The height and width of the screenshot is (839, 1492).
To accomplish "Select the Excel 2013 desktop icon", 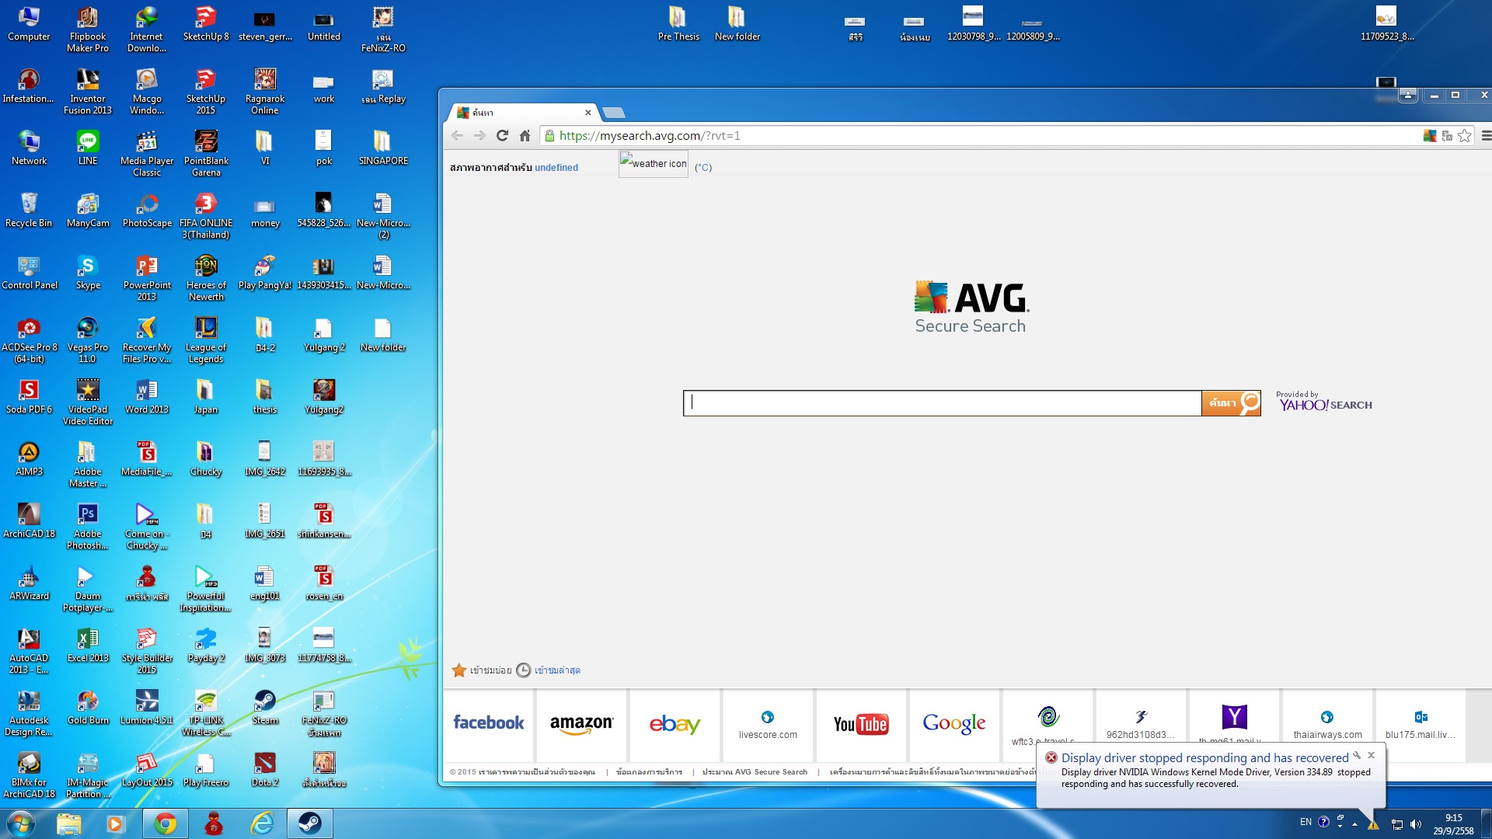I will pyautogui.click(x=88, y=645).
